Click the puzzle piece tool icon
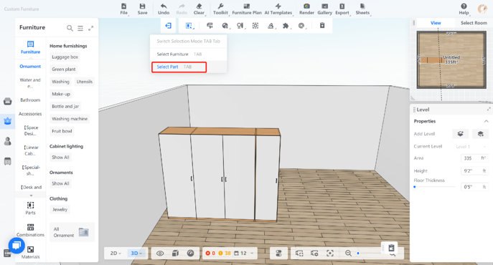The width and height of the screenshot is (493, 265). point(286,26)
